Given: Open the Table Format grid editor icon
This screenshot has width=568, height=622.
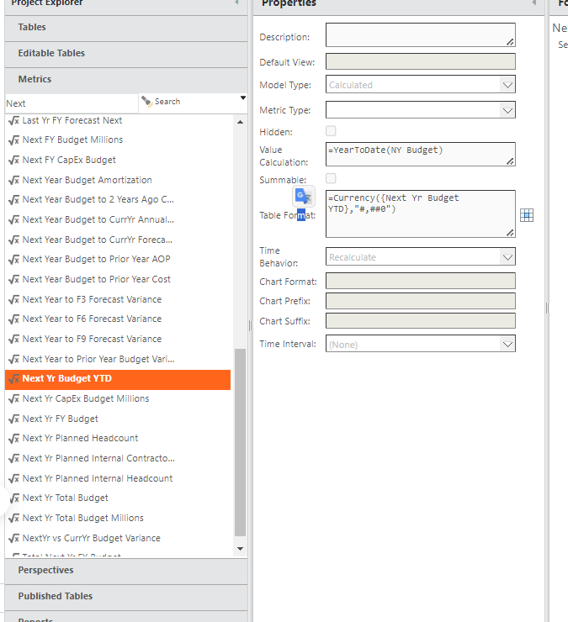Looking at the screenshot, I should [x=526, y=215].
